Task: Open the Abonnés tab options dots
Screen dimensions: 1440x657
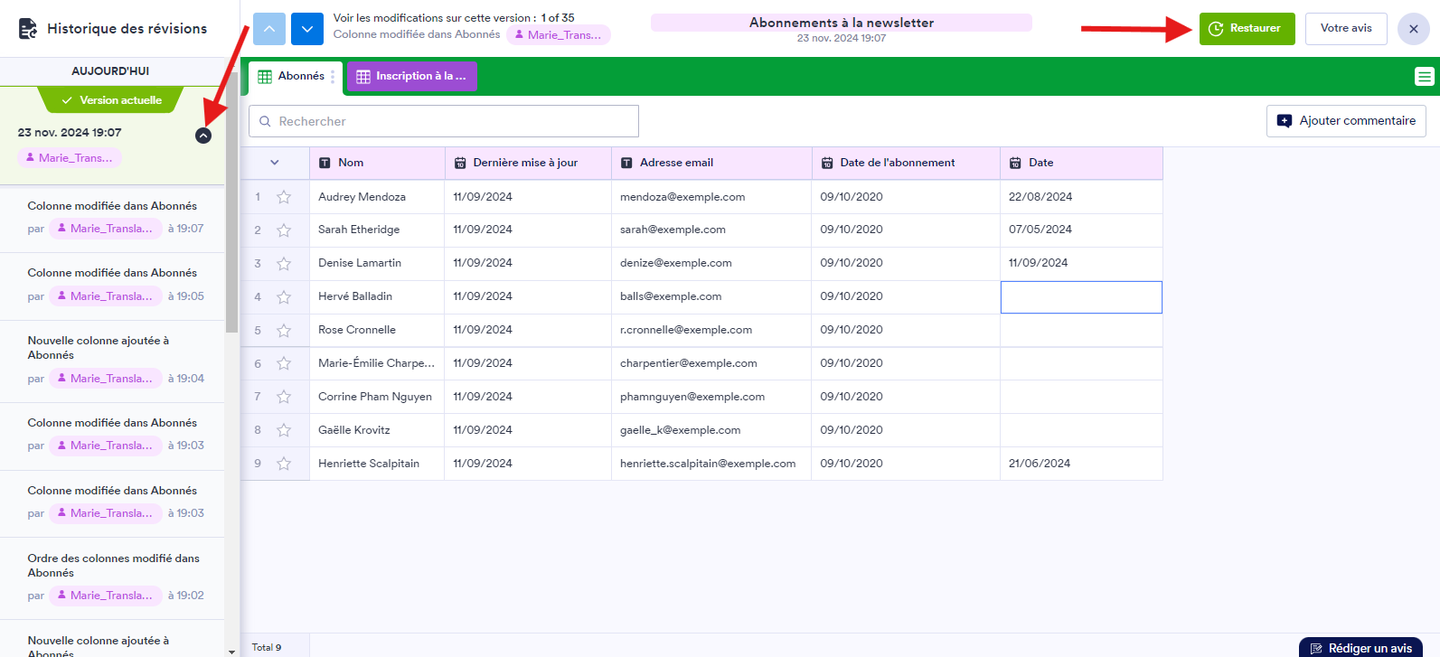Action: [x=333, y=77]
